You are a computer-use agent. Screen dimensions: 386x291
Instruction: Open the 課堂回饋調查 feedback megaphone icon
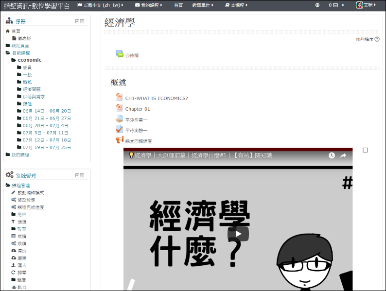tap(120, 140)
